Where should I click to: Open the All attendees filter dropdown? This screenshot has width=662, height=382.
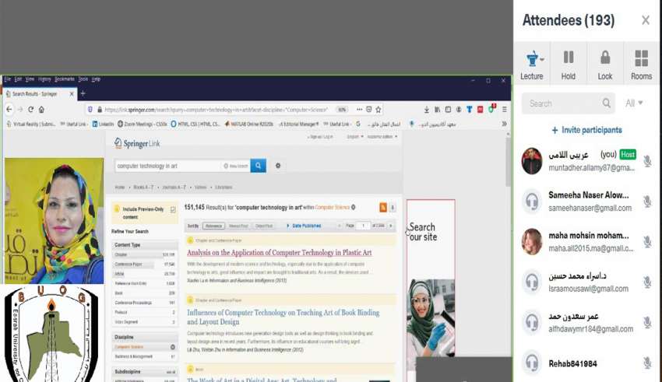(x=634, y=103)
